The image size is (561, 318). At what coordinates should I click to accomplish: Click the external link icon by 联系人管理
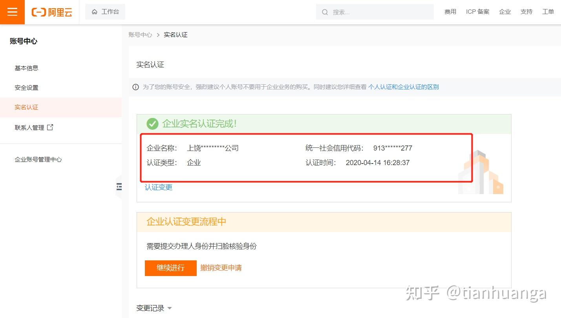(x=50, y=127)
